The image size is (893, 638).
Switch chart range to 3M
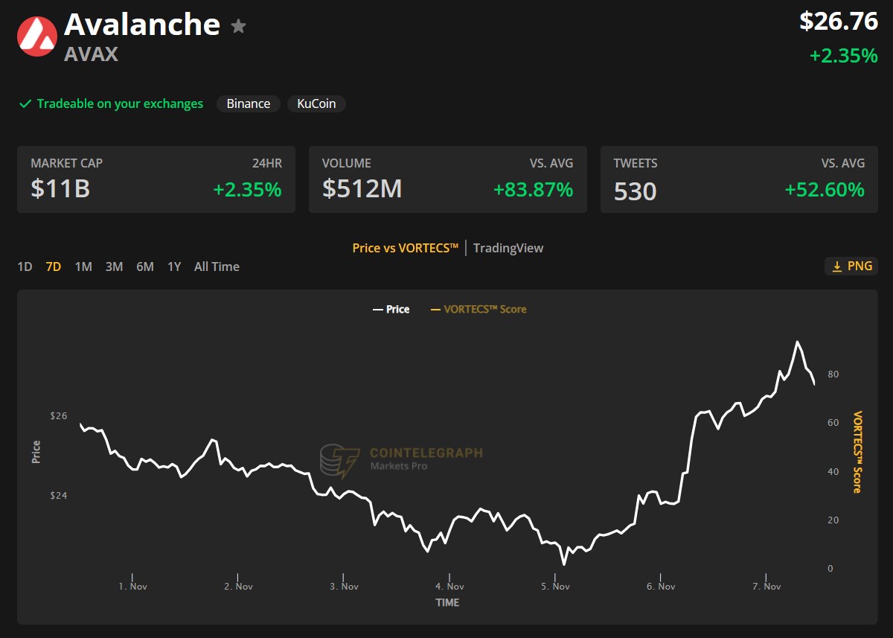point(114,267)
